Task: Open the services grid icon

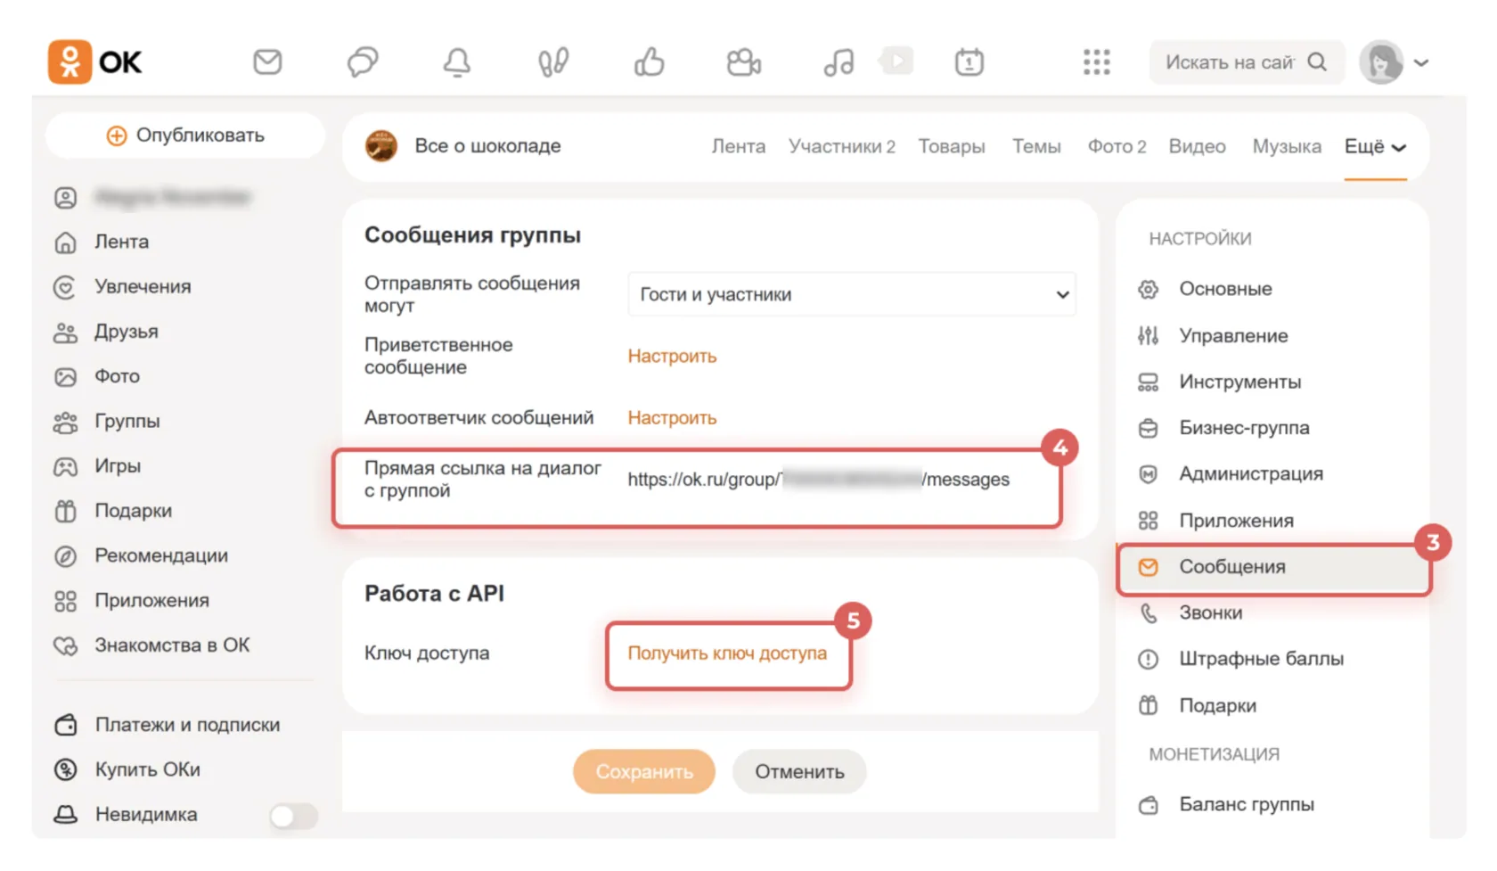Action: click(x=1097, y=62)
